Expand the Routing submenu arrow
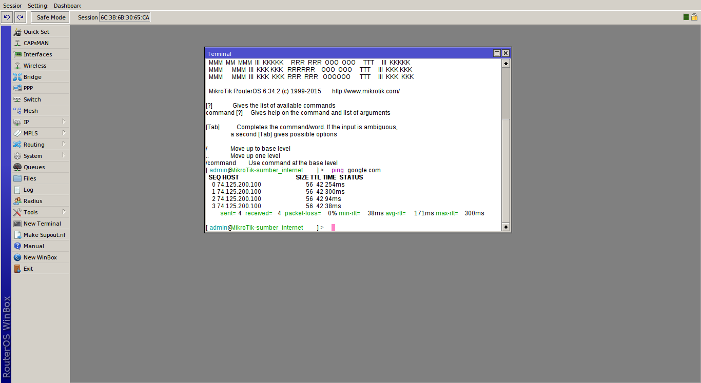 64,144
